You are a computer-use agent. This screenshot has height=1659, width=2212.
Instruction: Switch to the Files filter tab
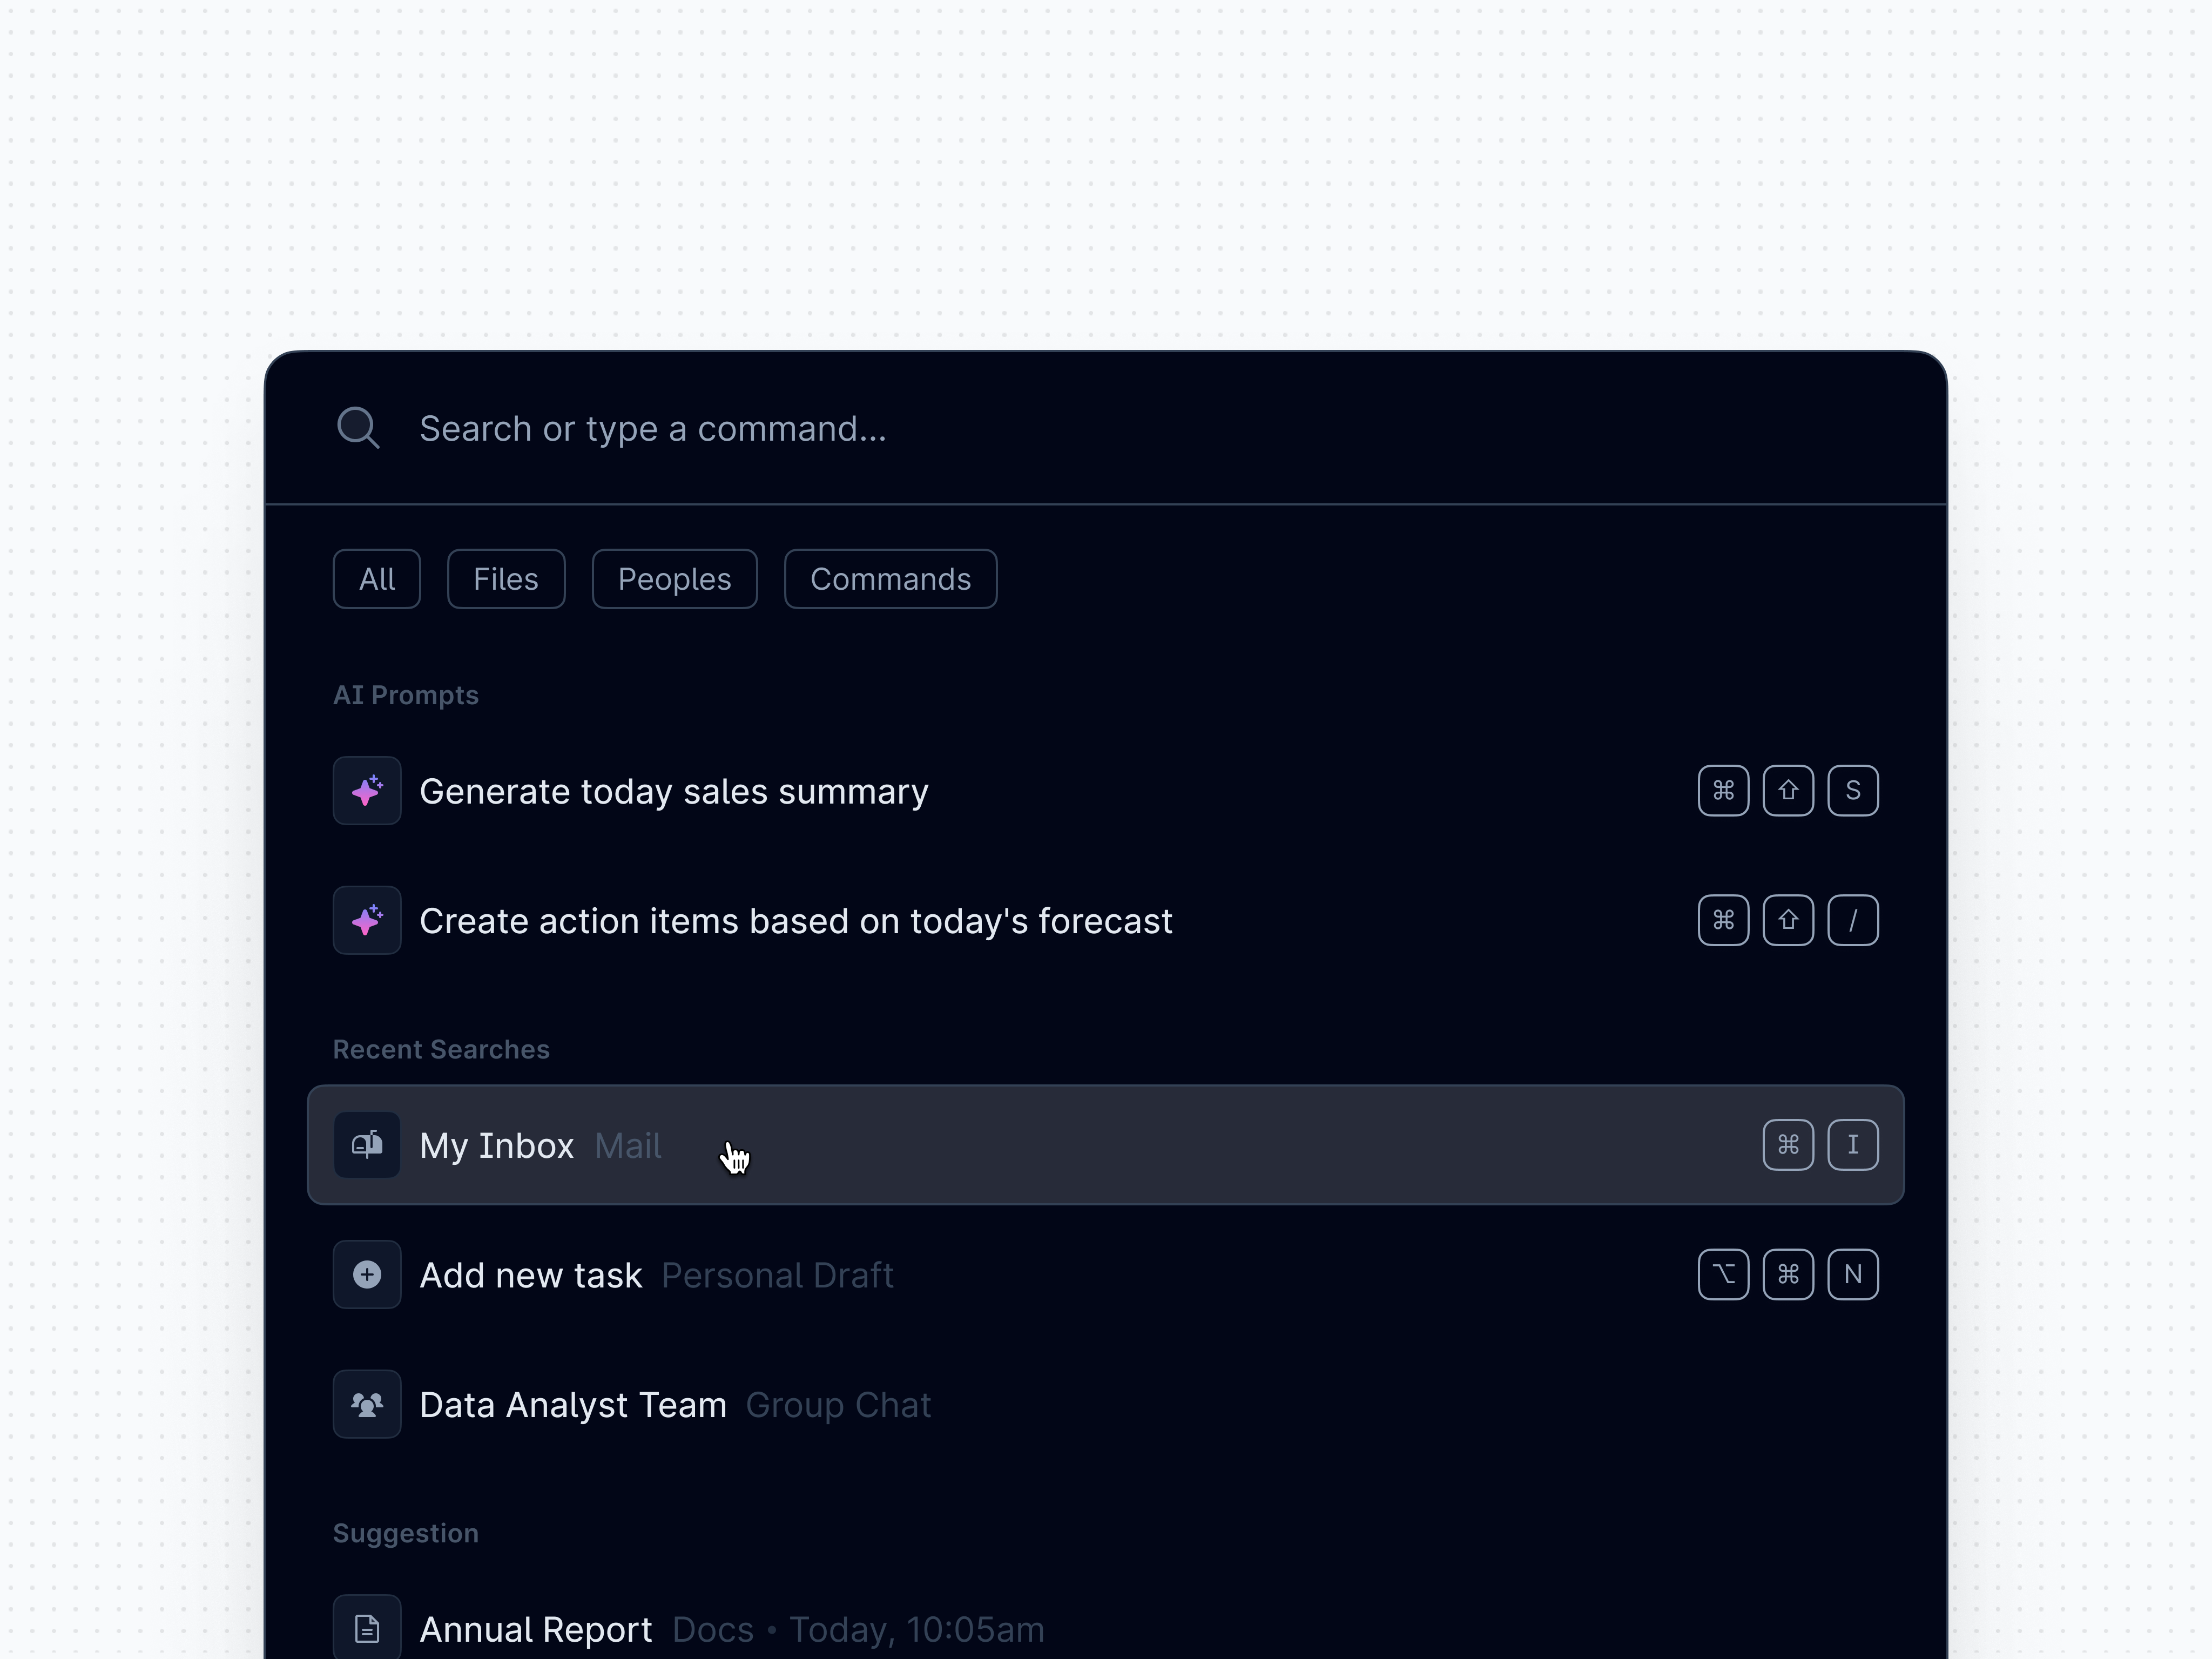pos(506,579)
